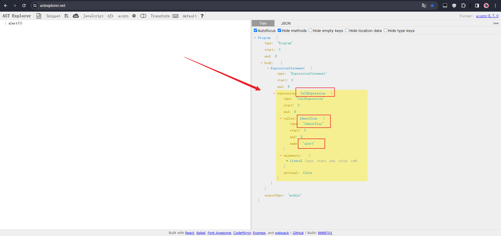Bookmark this page with the star icon
501x236 pixels.
tap(432, 6)
